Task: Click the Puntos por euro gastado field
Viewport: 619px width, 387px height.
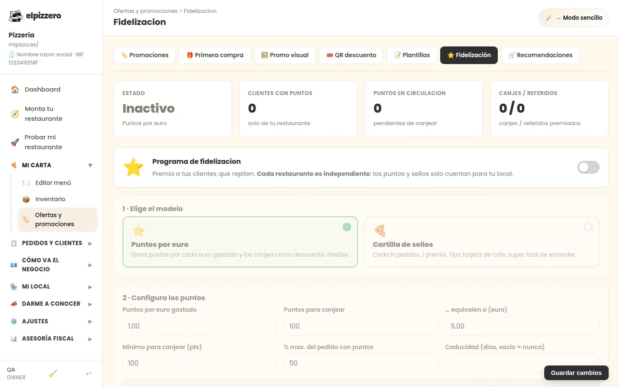Action: point(199,326)
